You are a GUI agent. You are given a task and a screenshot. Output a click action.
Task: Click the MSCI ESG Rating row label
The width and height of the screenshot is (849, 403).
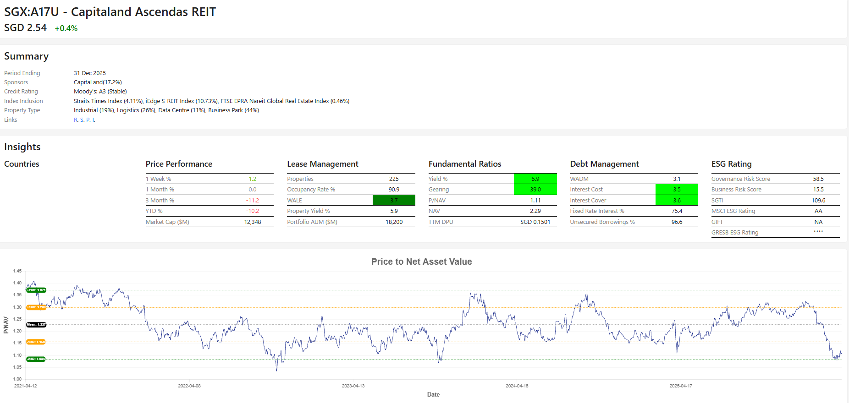[733, 211]
